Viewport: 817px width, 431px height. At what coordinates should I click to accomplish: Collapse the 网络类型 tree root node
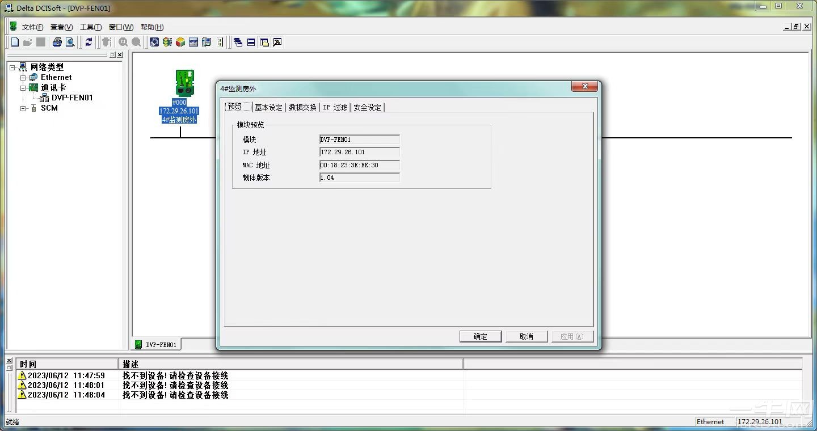[12, 67]
